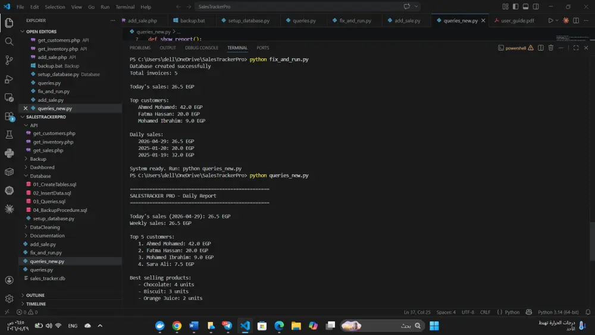Close the queries_new.py tab
The height and width of the screenshot is (335, 595).
pyautogui.click(x=483, y=20)
